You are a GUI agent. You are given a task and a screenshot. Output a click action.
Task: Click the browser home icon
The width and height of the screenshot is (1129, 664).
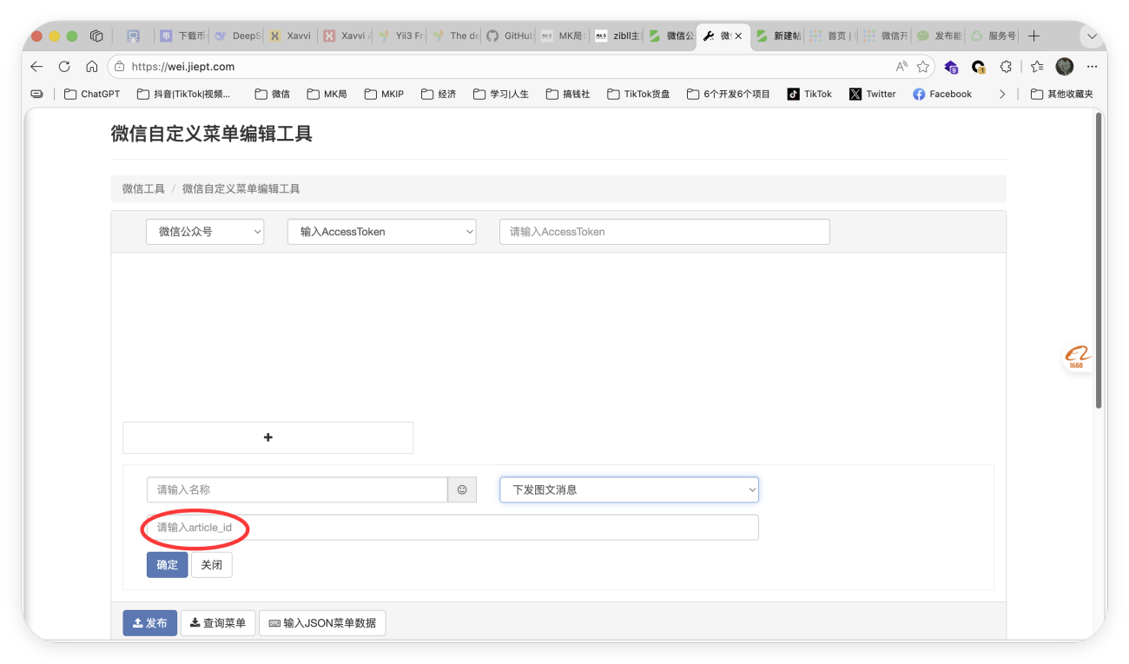tap(91, 66)
